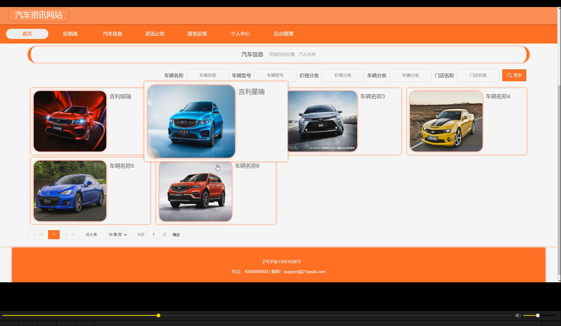Viewport: 561px width, 326px height.
Task: Click the video progress bar handle
Action: point(158,316)
